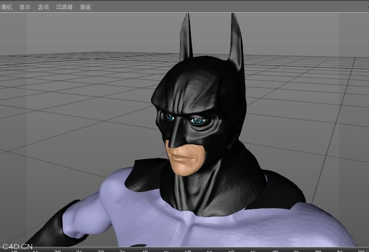Open the 面板 (Panel) viewport menu

86,7
